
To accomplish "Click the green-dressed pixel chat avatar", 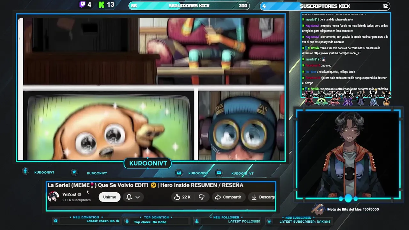I will (322, 98).
